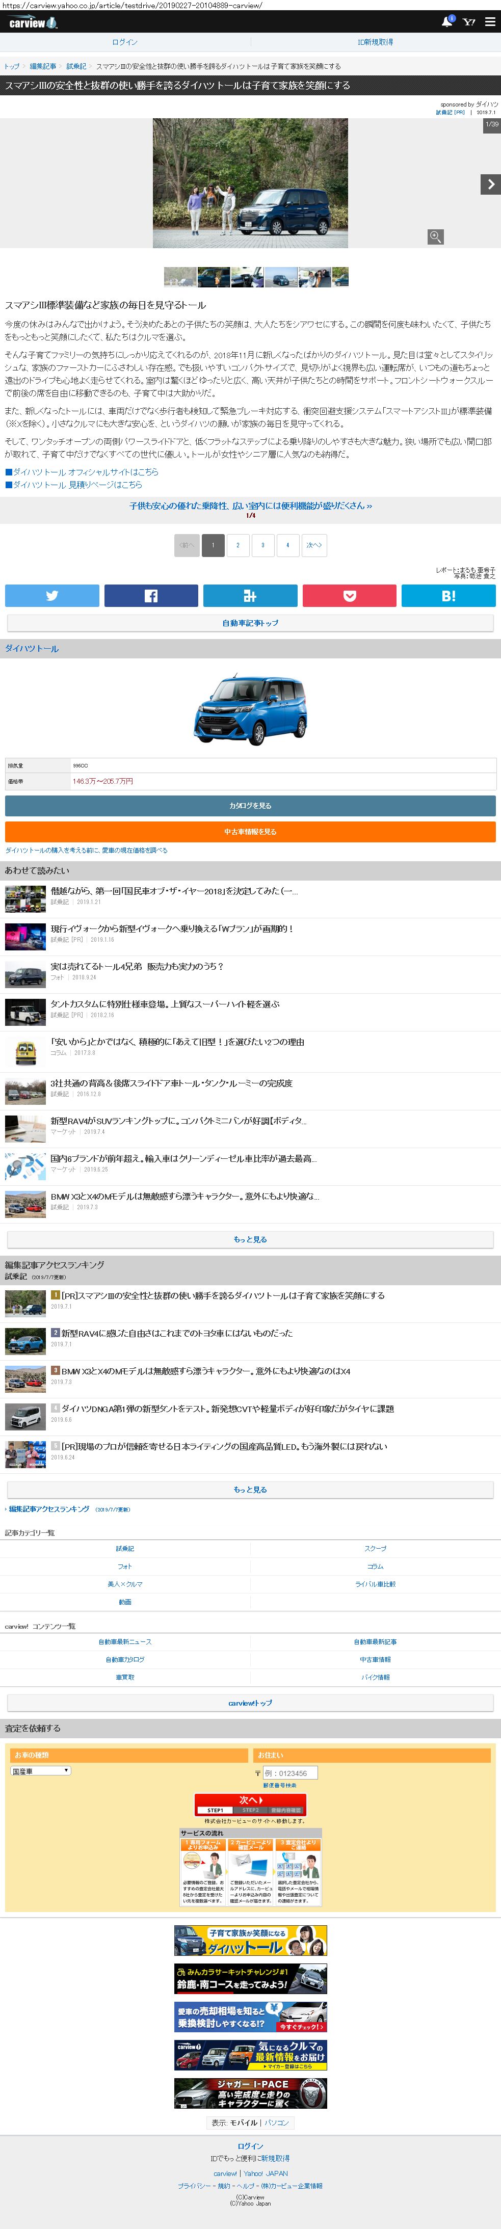501x2229 pixels.
Task: Go to page 3
Action: click(x=263, y=545)
